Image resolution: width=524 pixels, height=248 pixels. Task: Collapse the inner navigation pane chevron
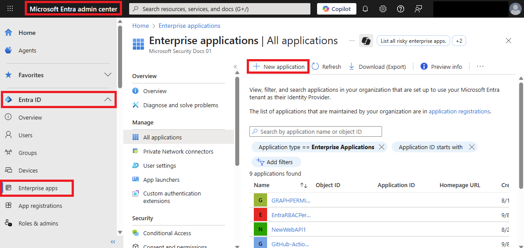[235, 67]
